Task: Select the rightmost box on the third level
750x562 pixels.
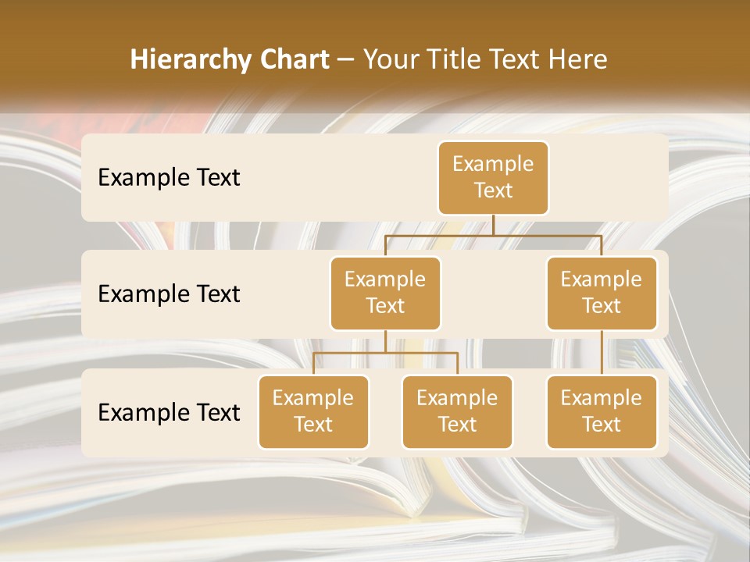Action: coord(601,411)
